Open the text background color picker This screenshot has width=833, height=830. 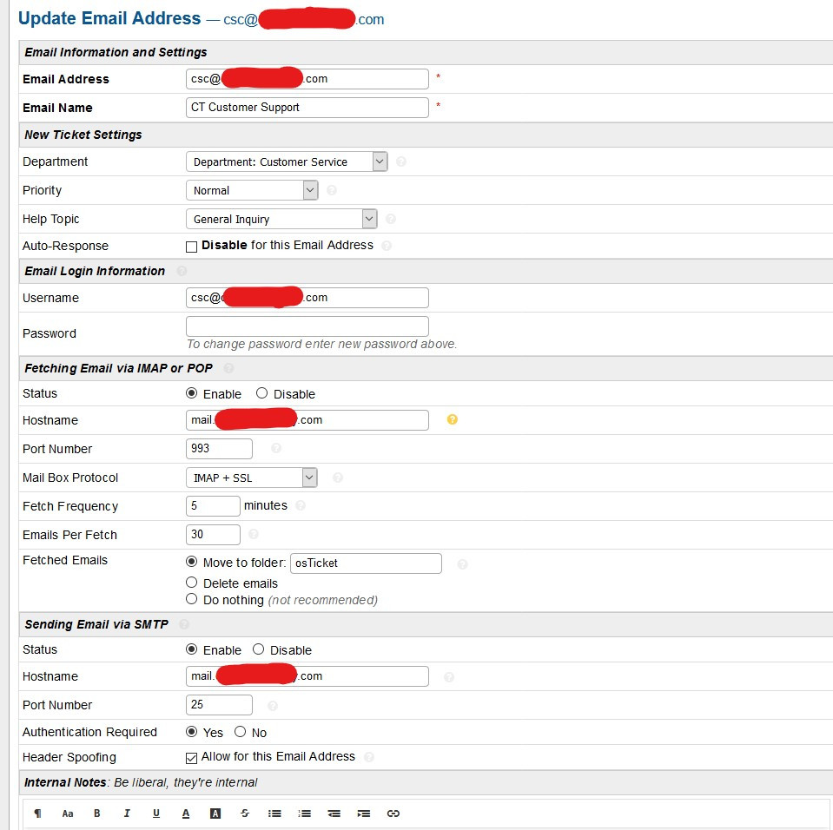pyautogui.click(x=215, y=814)
